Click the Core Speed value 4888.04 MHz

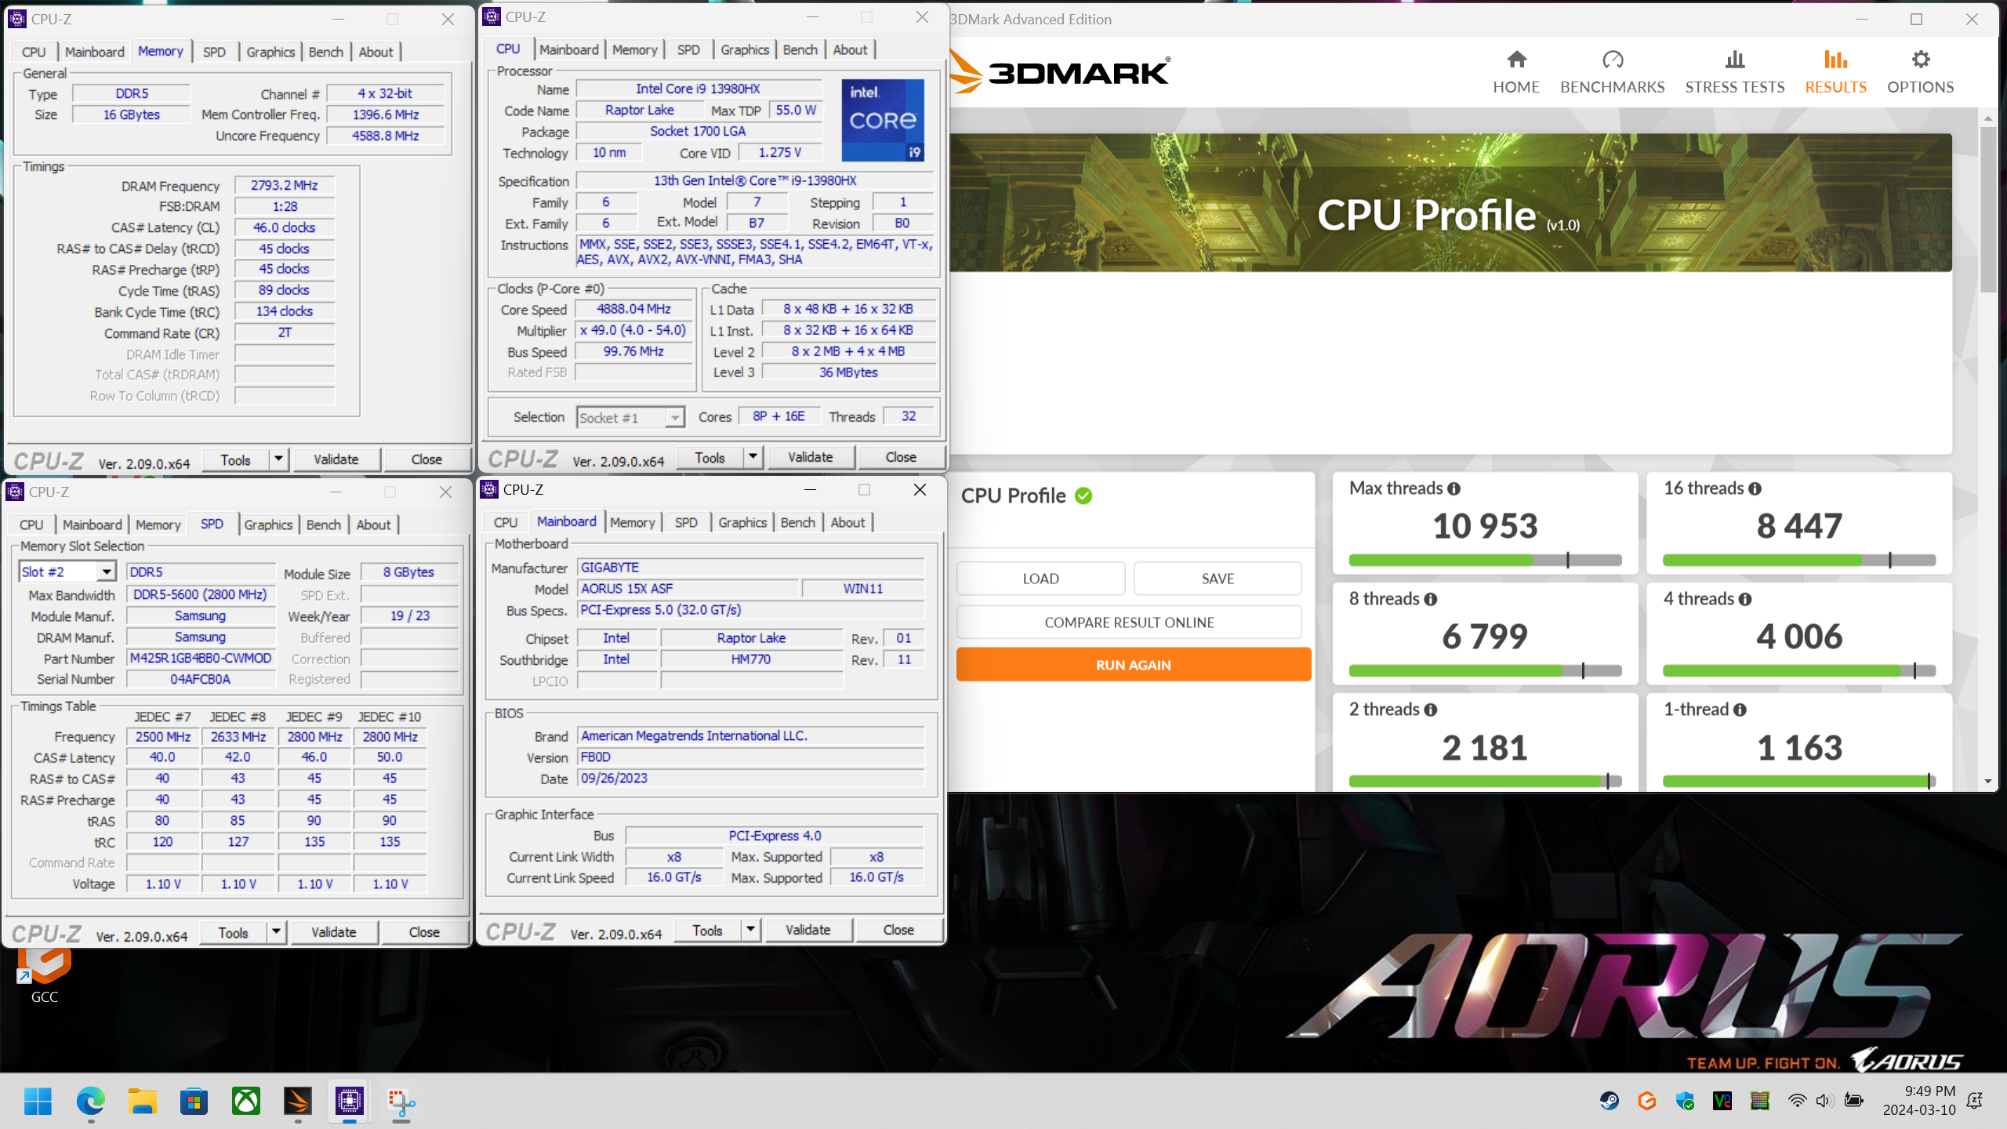click(633, 309)
